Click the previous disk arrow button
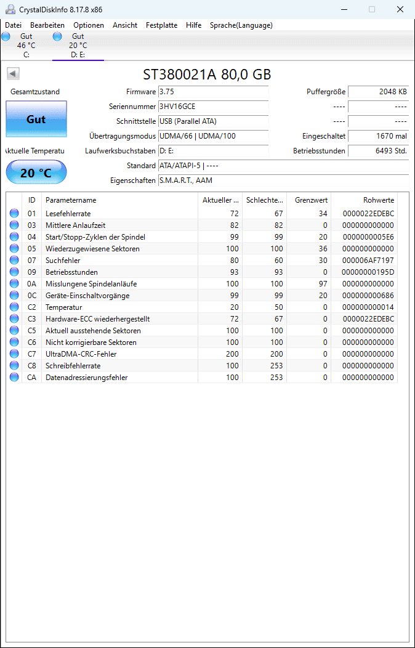The width and height of the screenshot is (415, 648). coord(13,74)
